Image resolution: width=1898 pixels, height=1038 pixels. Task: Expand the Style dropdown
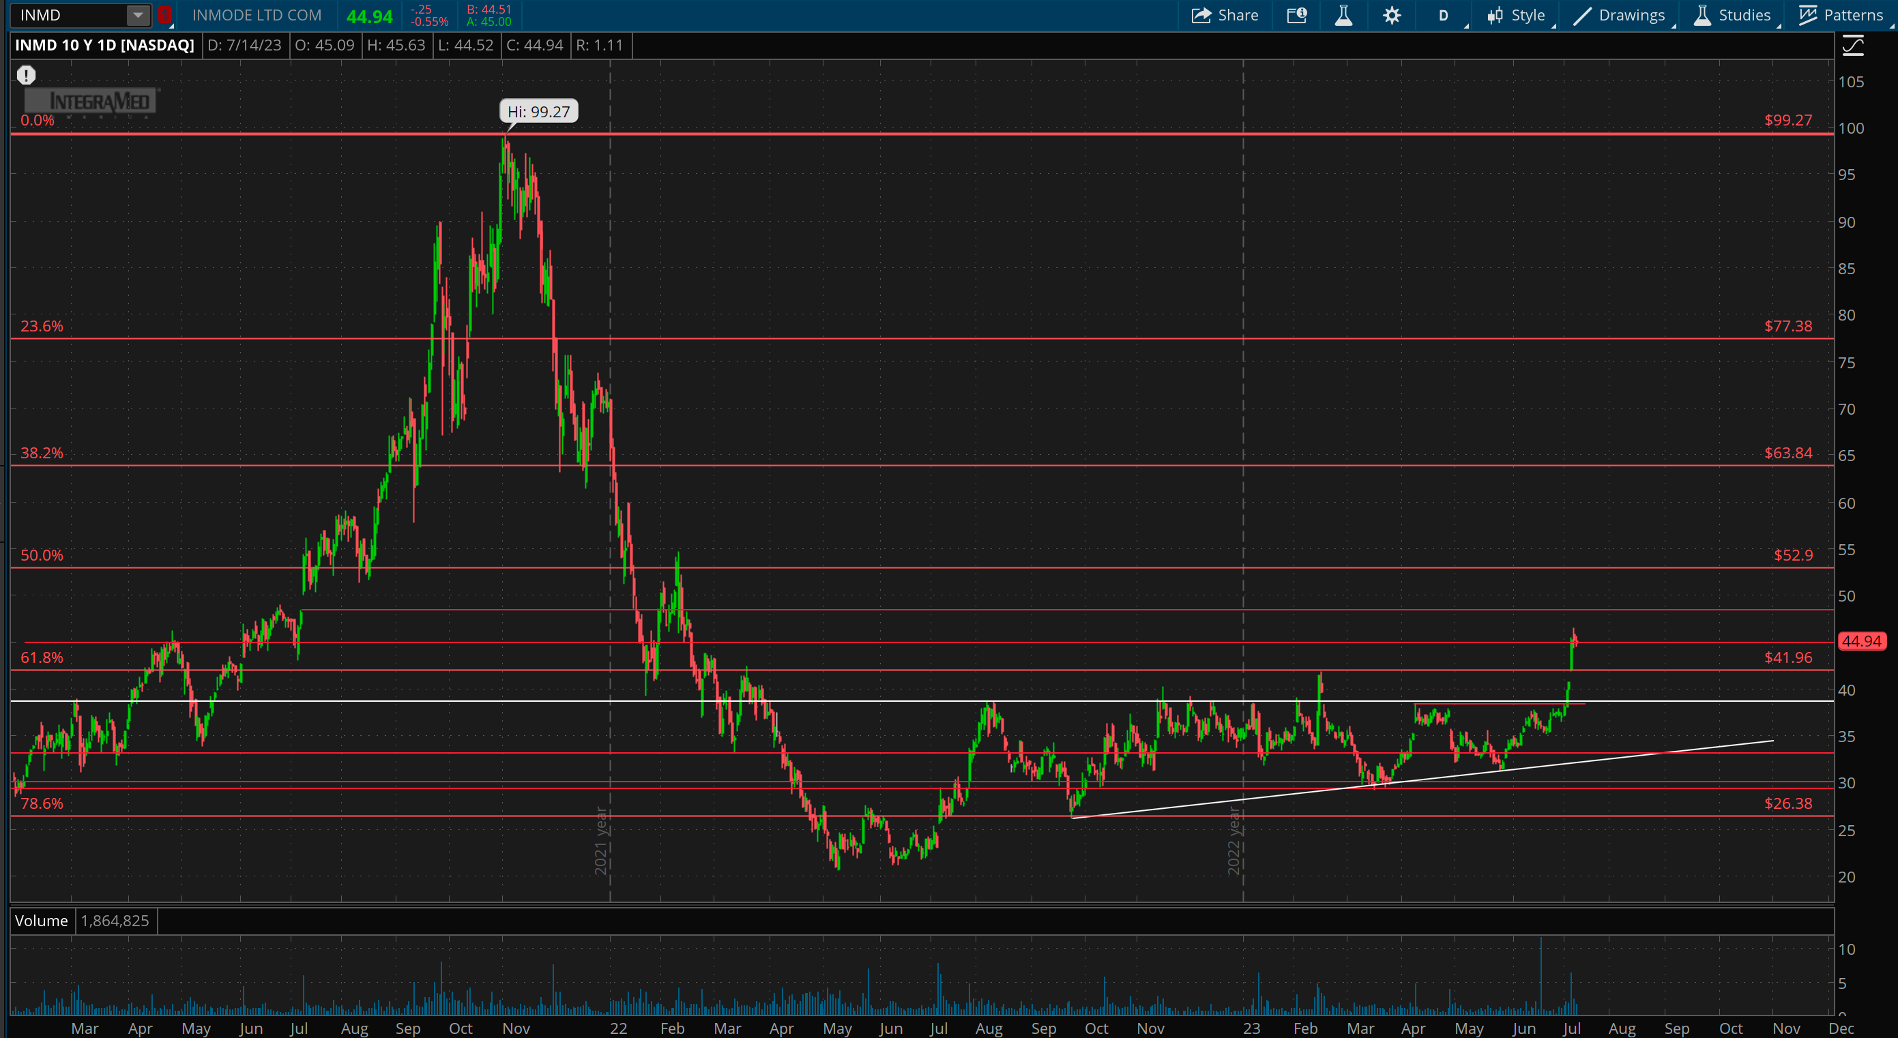1517,16
